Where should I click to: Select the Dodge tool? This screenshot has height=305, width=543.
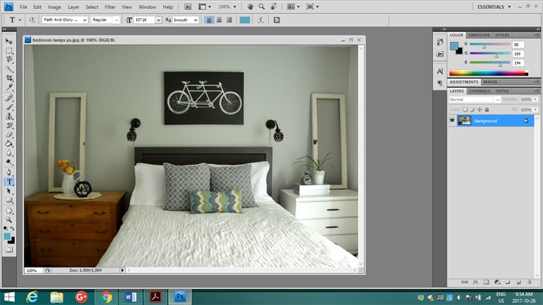click(9, 162)
